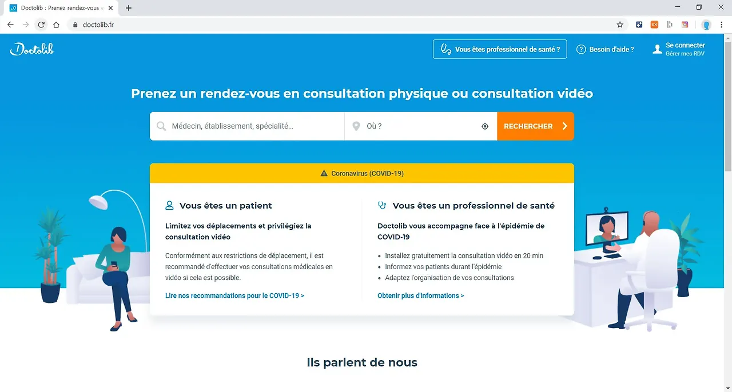Viewport: 732px width, 392px height.
Task: Click Se connecter to log in
Action: (x=685, y=45)
